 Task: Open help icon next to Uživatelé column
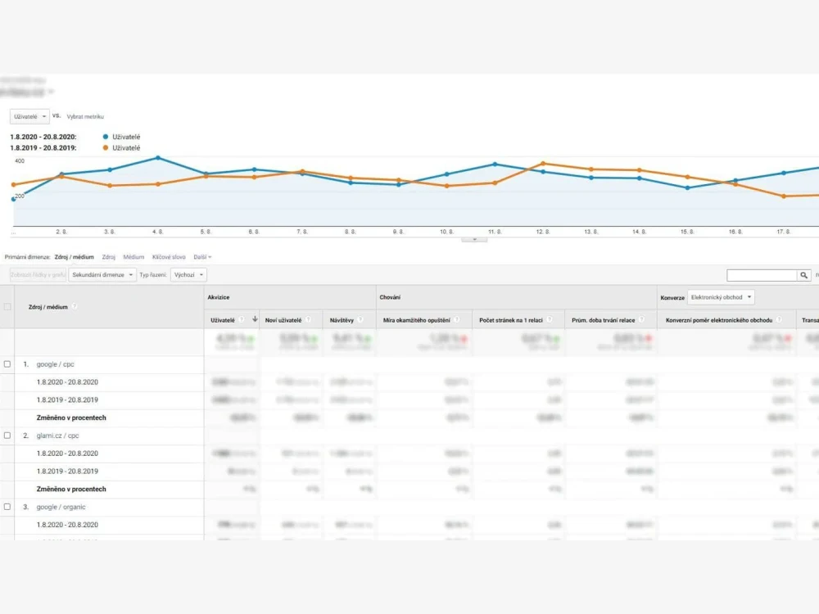(x=242, y=319)
